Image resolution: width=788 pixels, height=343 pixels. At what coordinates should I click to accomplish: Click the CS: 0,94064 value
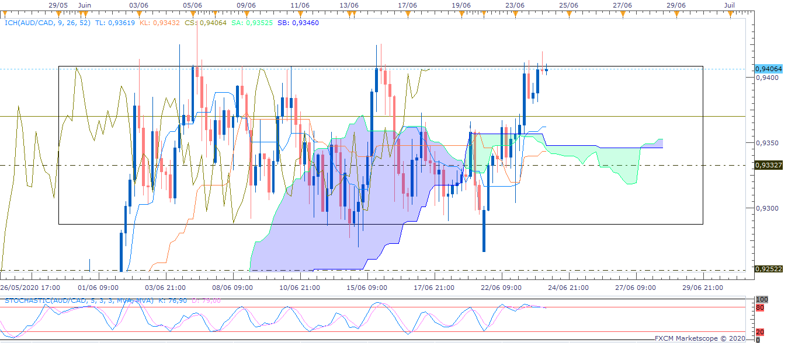[204, 23]
